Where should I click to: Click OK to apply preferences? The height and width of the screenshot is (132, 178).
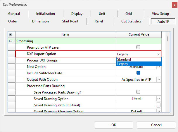click(114, 125)
